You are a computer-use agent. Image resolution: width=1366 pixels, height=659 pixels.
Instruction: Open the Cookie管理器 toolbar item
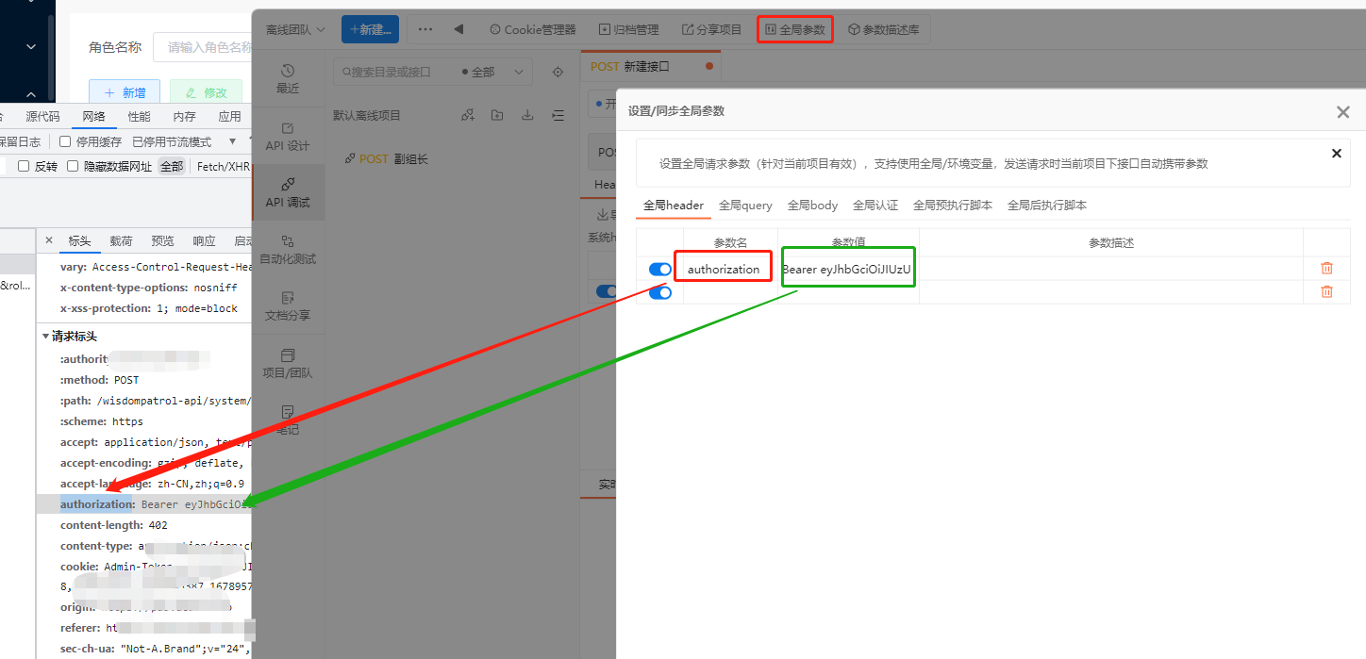pos(532,29)
